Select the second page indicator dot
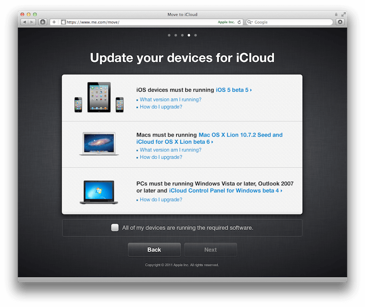 [176, 35]
